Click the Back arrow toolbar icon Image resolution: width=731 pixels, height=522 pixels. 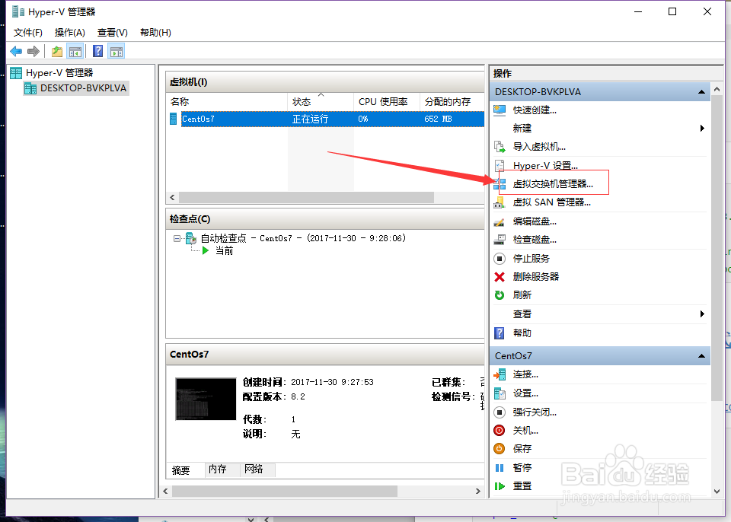coord(16,51)
